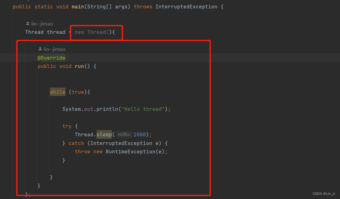Click the highlighted while keyword

57,92
